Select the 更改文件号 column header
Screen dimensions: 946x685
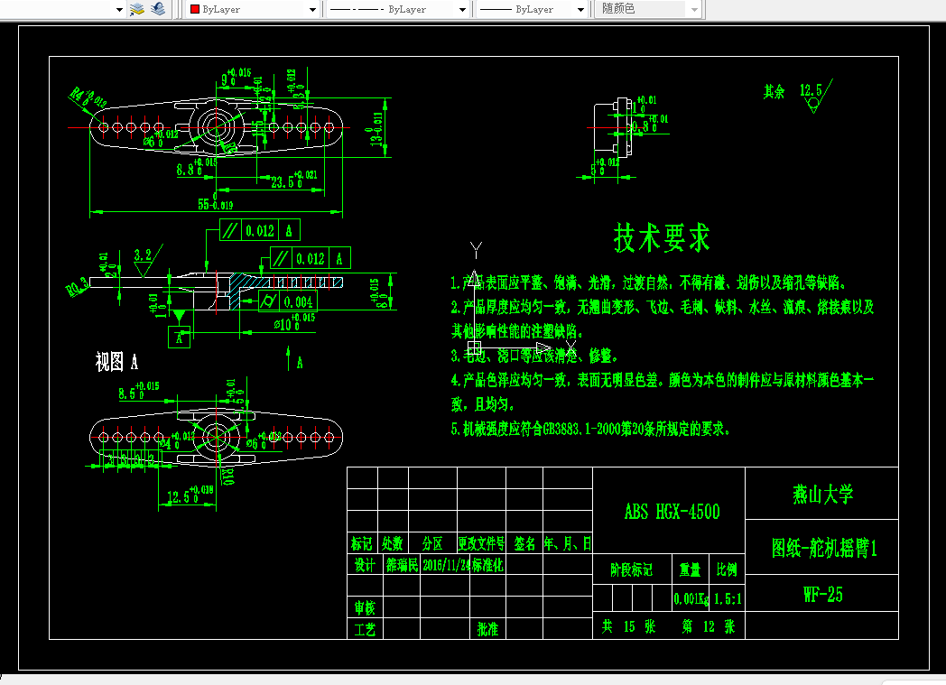tap(481, 544)
